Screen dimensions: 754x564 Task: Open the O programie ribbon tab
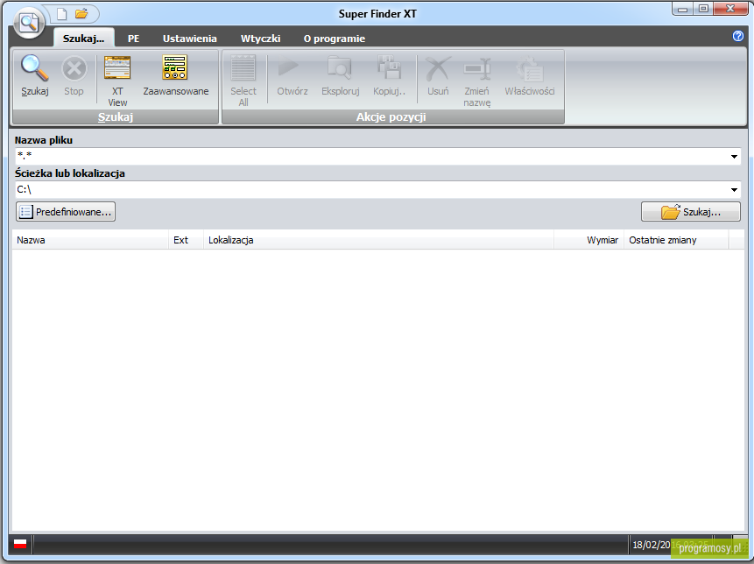pos(335,39)
